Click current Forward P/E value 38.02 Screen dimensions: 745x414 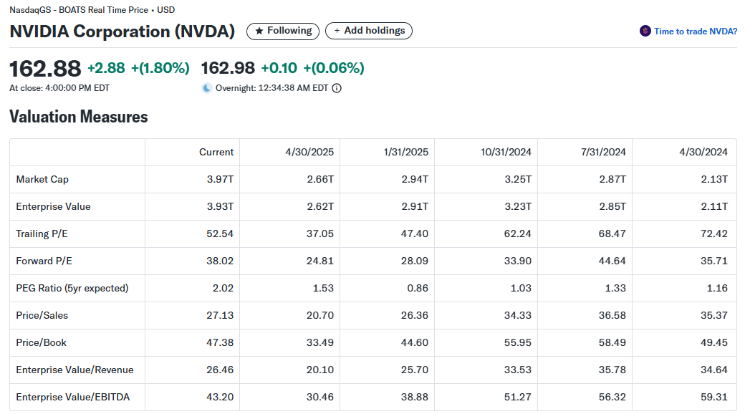pyautogui.click(x=220, y=261)
